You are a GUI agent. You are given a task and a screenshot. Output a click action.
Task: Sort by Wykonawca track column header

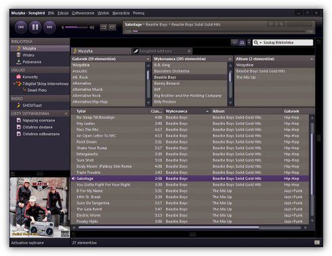coord(187,111)
